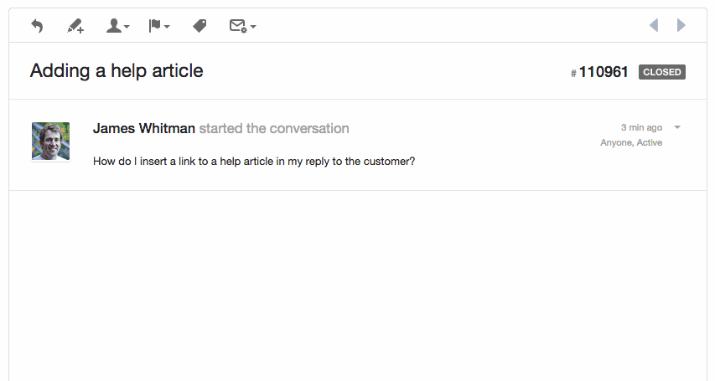The image size is (715, 381).
Task: Go to next conversation with right arrow
Action: [681, 26]
